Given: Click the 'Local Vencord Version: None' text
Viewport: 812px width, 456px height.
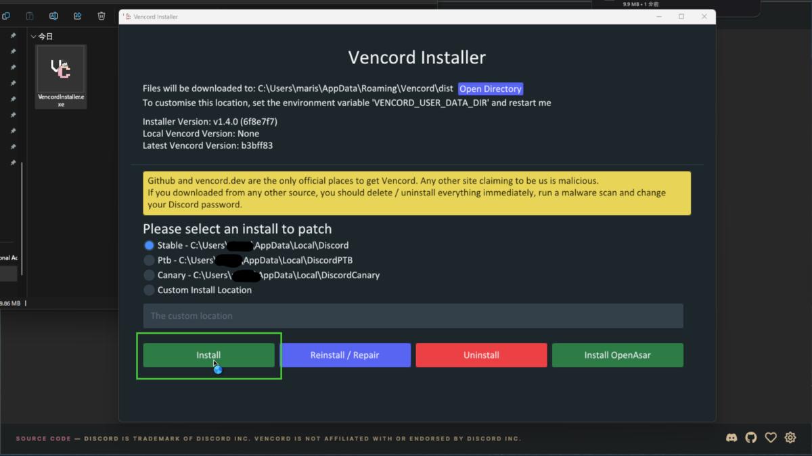Looking at the screenshot, I should click(x=201, y=134).
